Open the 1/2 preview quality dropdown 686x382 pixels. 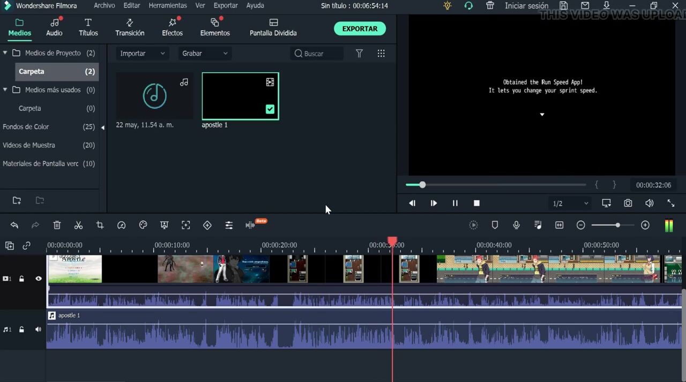570,203
